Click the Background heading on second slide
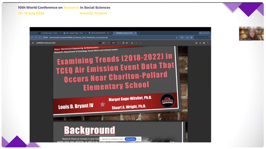This screenshot has height=149, width=266. coord(89,130)
